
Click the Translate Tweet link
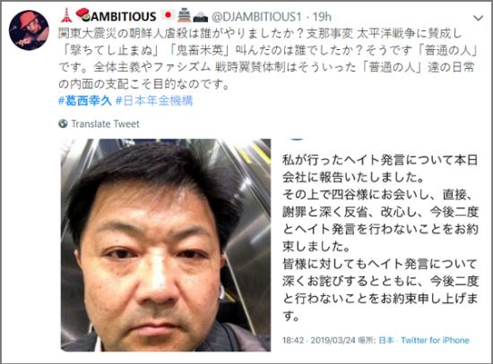point(106,124)
